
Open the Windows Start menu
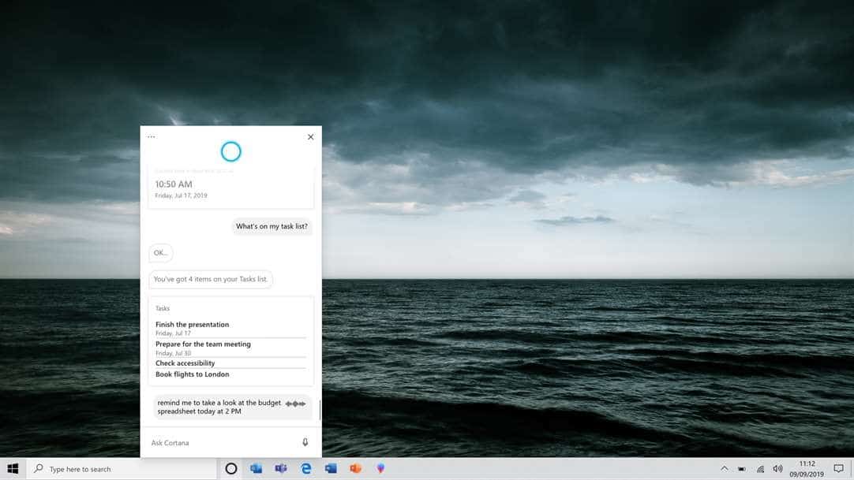13,469
